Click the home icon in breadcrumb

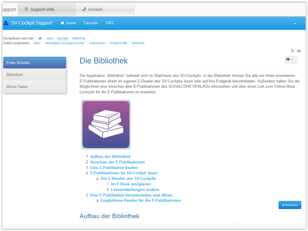(40, 38)
